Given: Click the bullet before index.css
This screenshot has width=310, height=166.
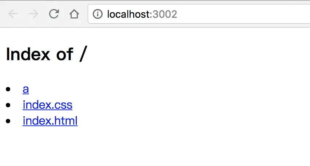Looking at the screenshot, I should 8,105.
